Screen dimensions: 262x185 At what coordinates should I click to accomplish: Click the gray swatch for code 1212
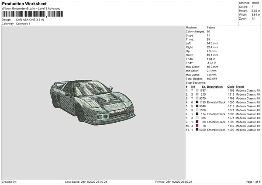[197, 94]
